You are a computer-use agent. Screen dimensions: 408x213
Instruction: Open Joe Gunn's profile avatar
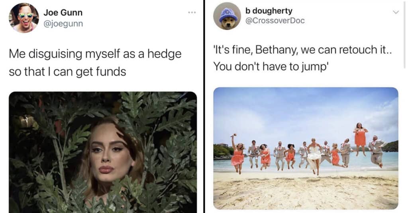pyautogui.click(x=24, y=18)
